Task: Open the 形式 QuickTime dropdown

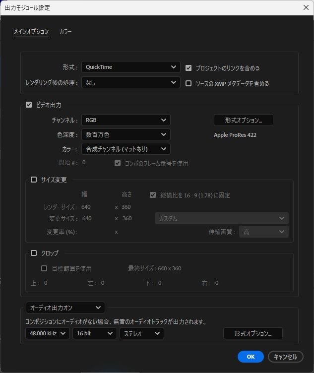Action: (x=130, y=67)
